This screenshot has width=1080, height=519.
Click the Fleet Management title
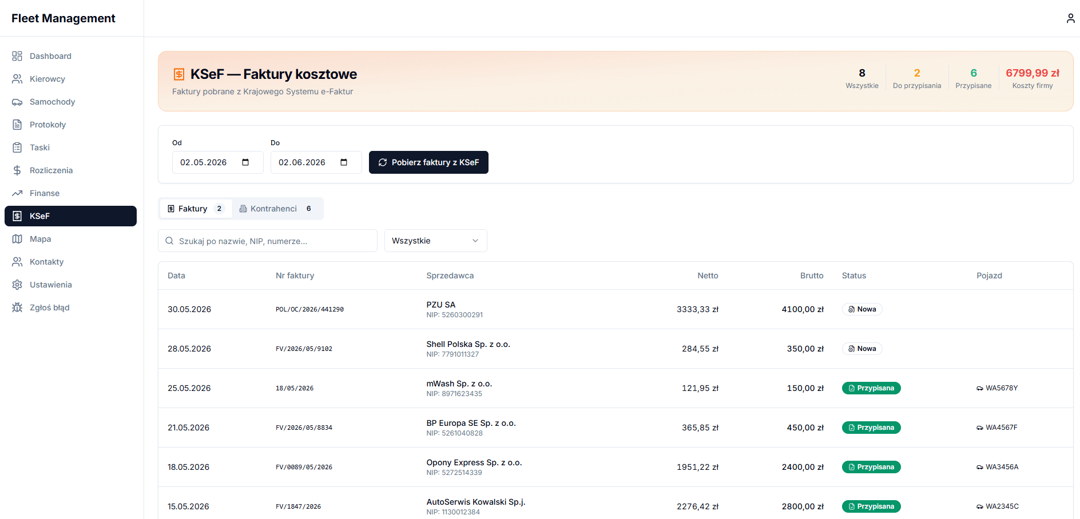(63, 18)
